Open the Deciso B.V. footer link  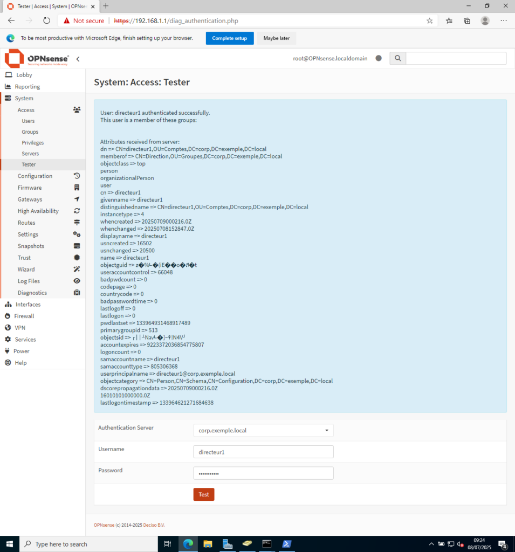(x=154, y=525)
